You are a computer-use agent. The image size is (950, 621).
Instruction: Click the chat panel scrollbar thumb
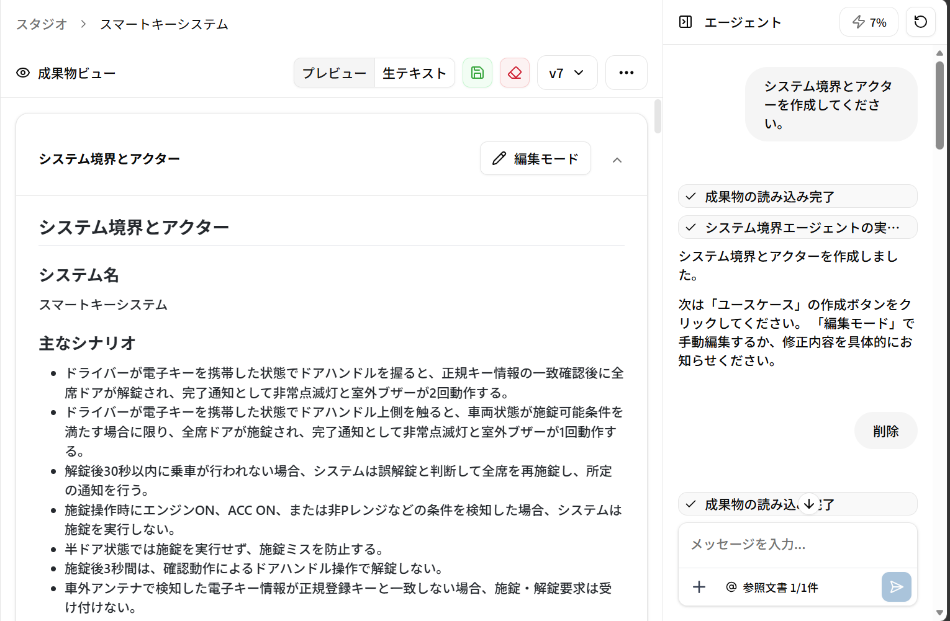click(939, 104)
